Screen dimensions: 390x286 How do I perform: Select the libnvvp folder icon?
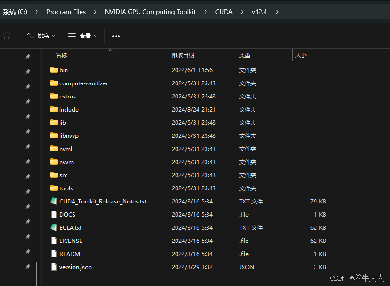[54, 135]
